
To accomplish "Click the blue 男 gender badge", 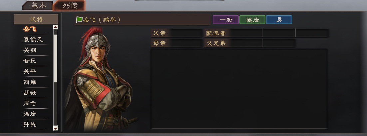I will coord(279,20).
